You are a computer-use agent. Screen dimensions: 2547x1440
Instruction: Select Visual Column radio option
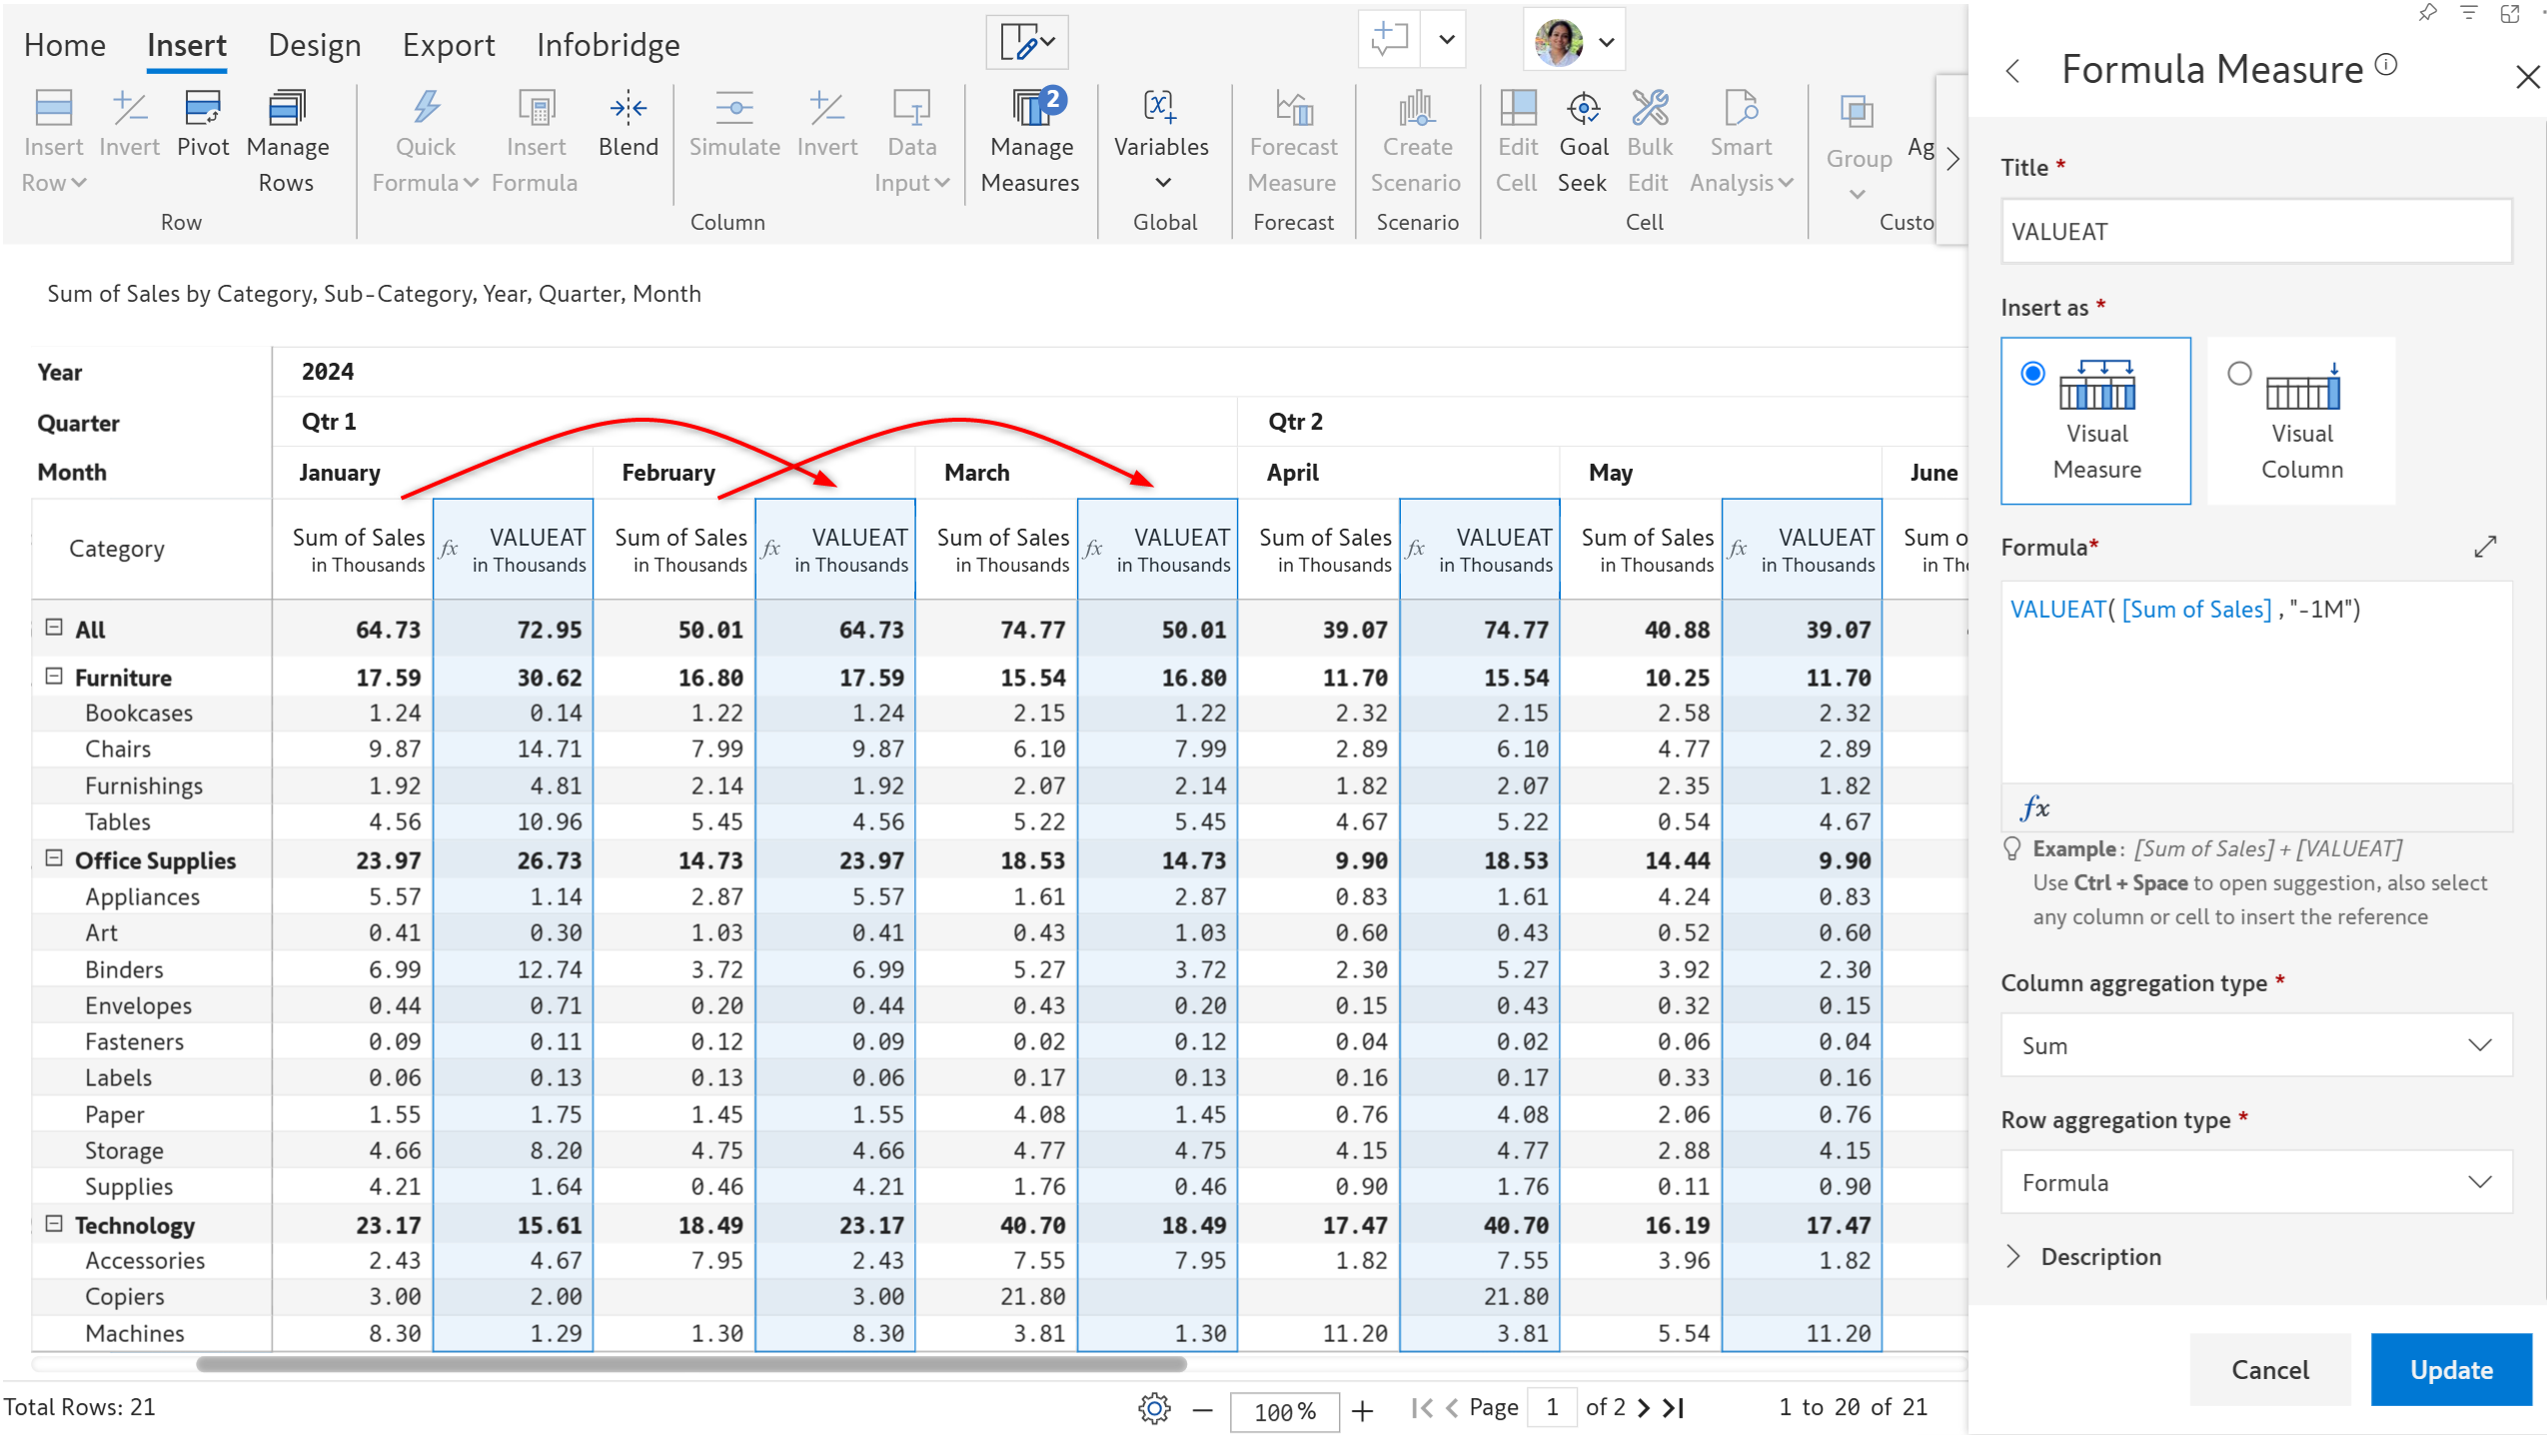(2239, 374)
